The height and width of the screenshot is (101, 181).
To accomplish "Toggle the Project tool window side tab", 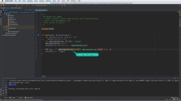I will [x=1, y=13].
